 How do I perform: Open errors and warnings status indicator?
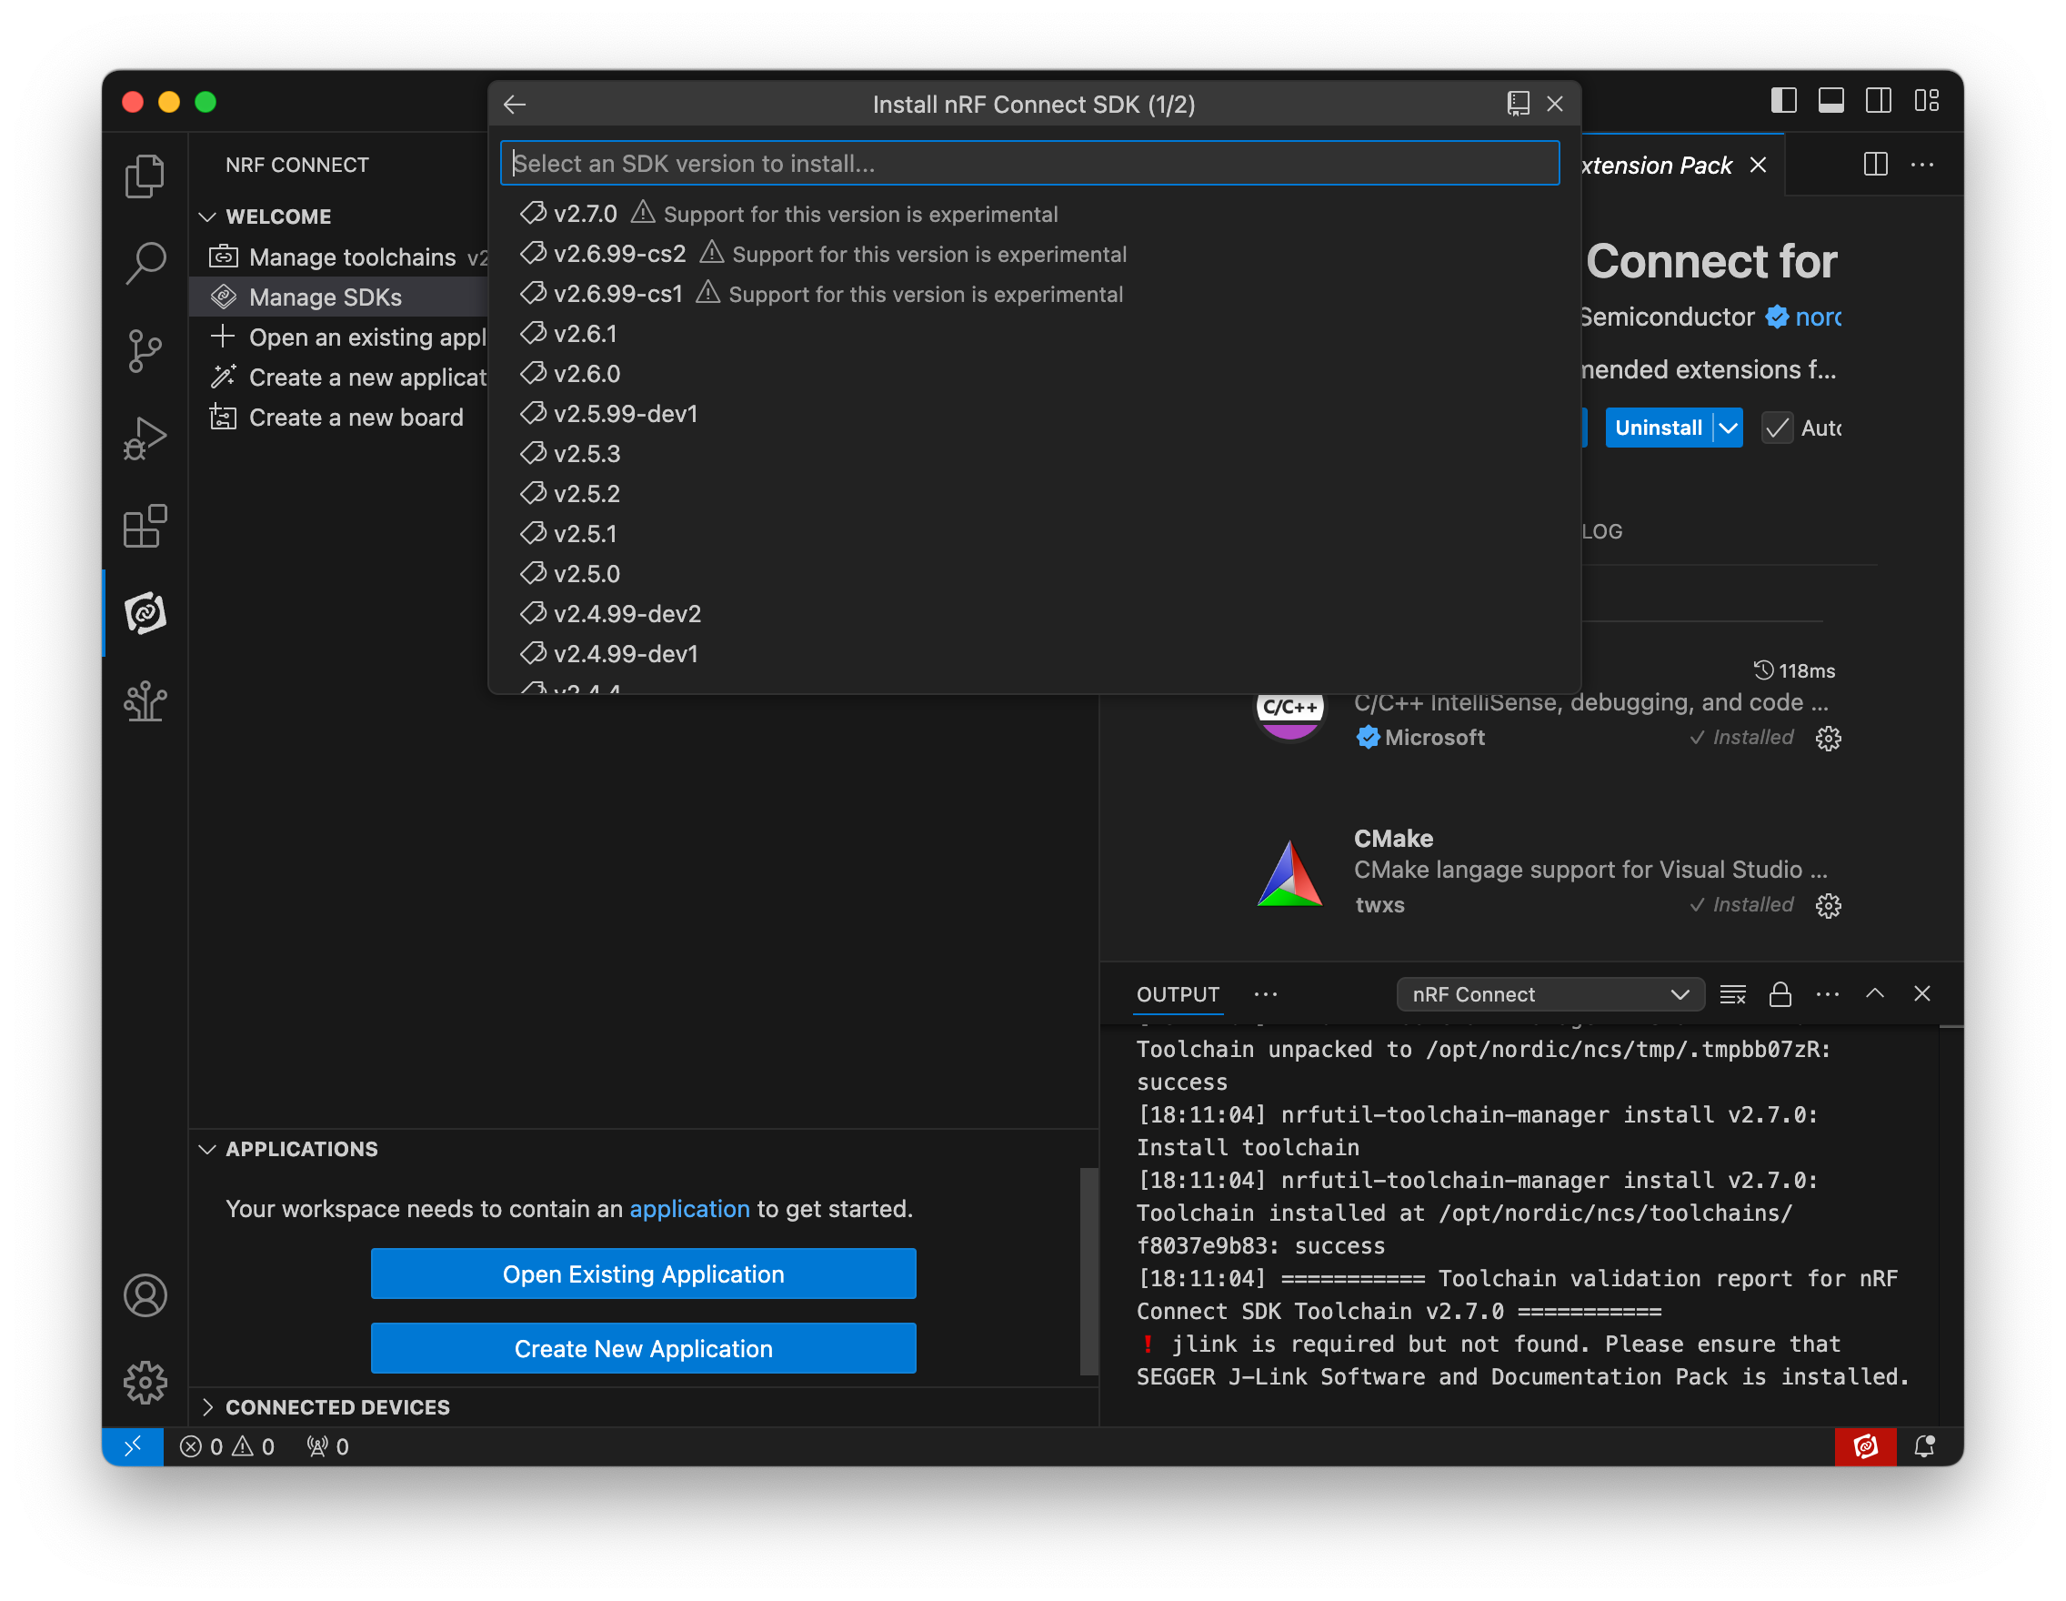(227, 1446)
